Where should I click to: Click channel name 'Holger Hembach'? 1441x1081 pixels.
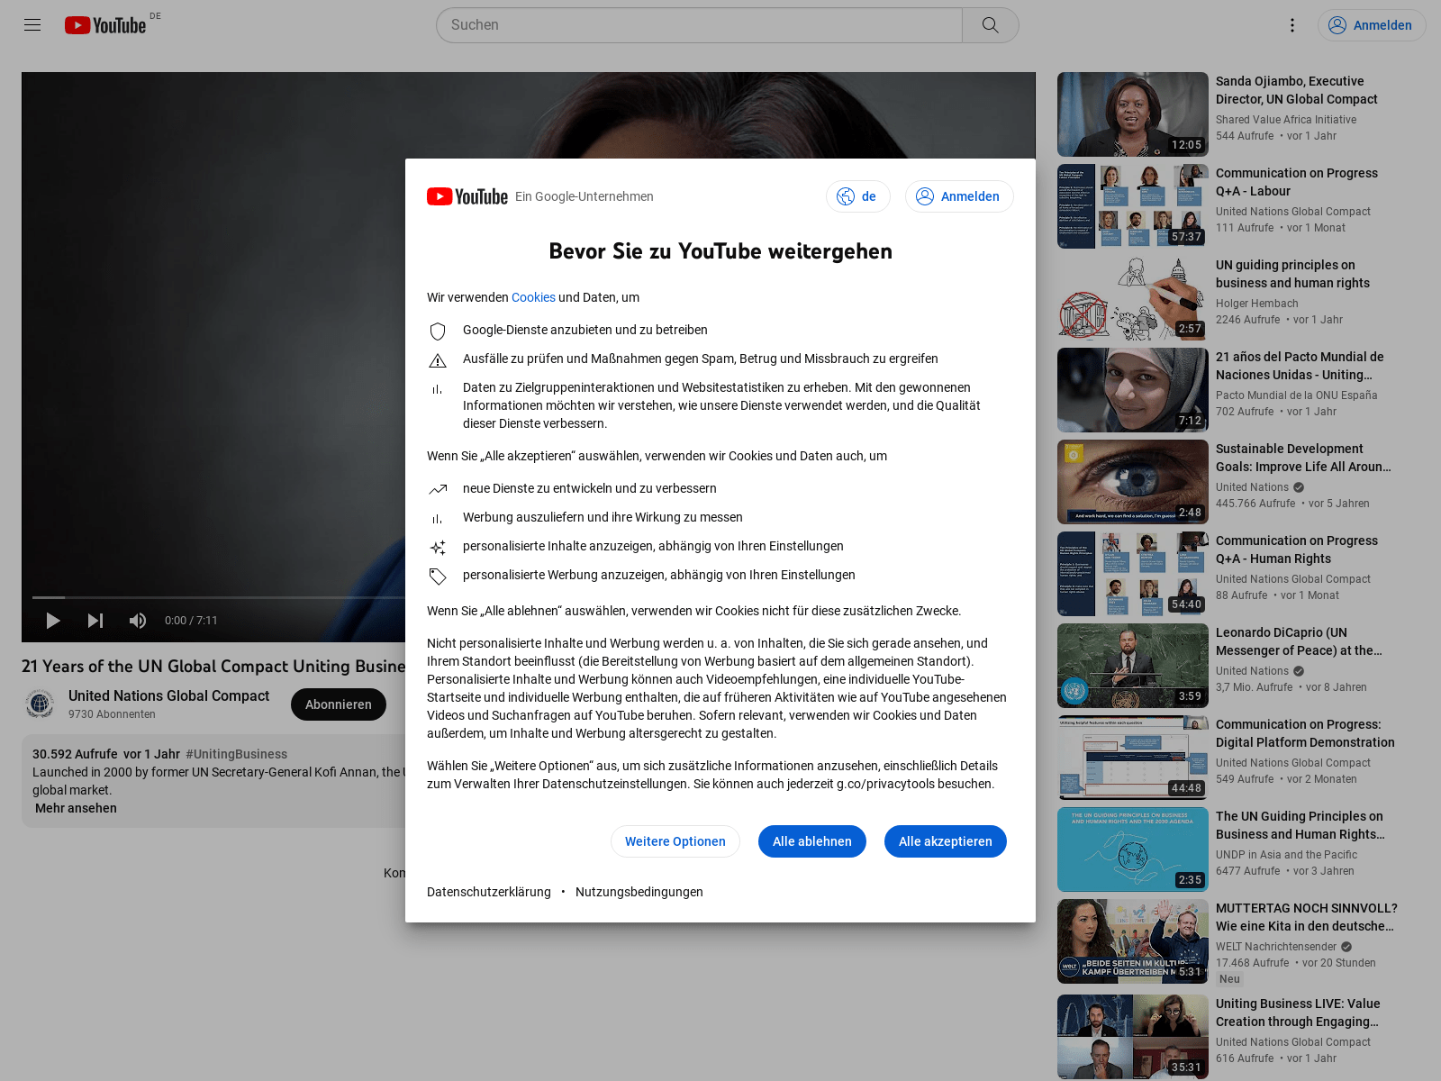point(1257,304)
